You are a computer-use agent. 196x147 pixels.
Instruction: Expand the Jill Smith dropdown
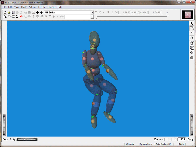92,13
